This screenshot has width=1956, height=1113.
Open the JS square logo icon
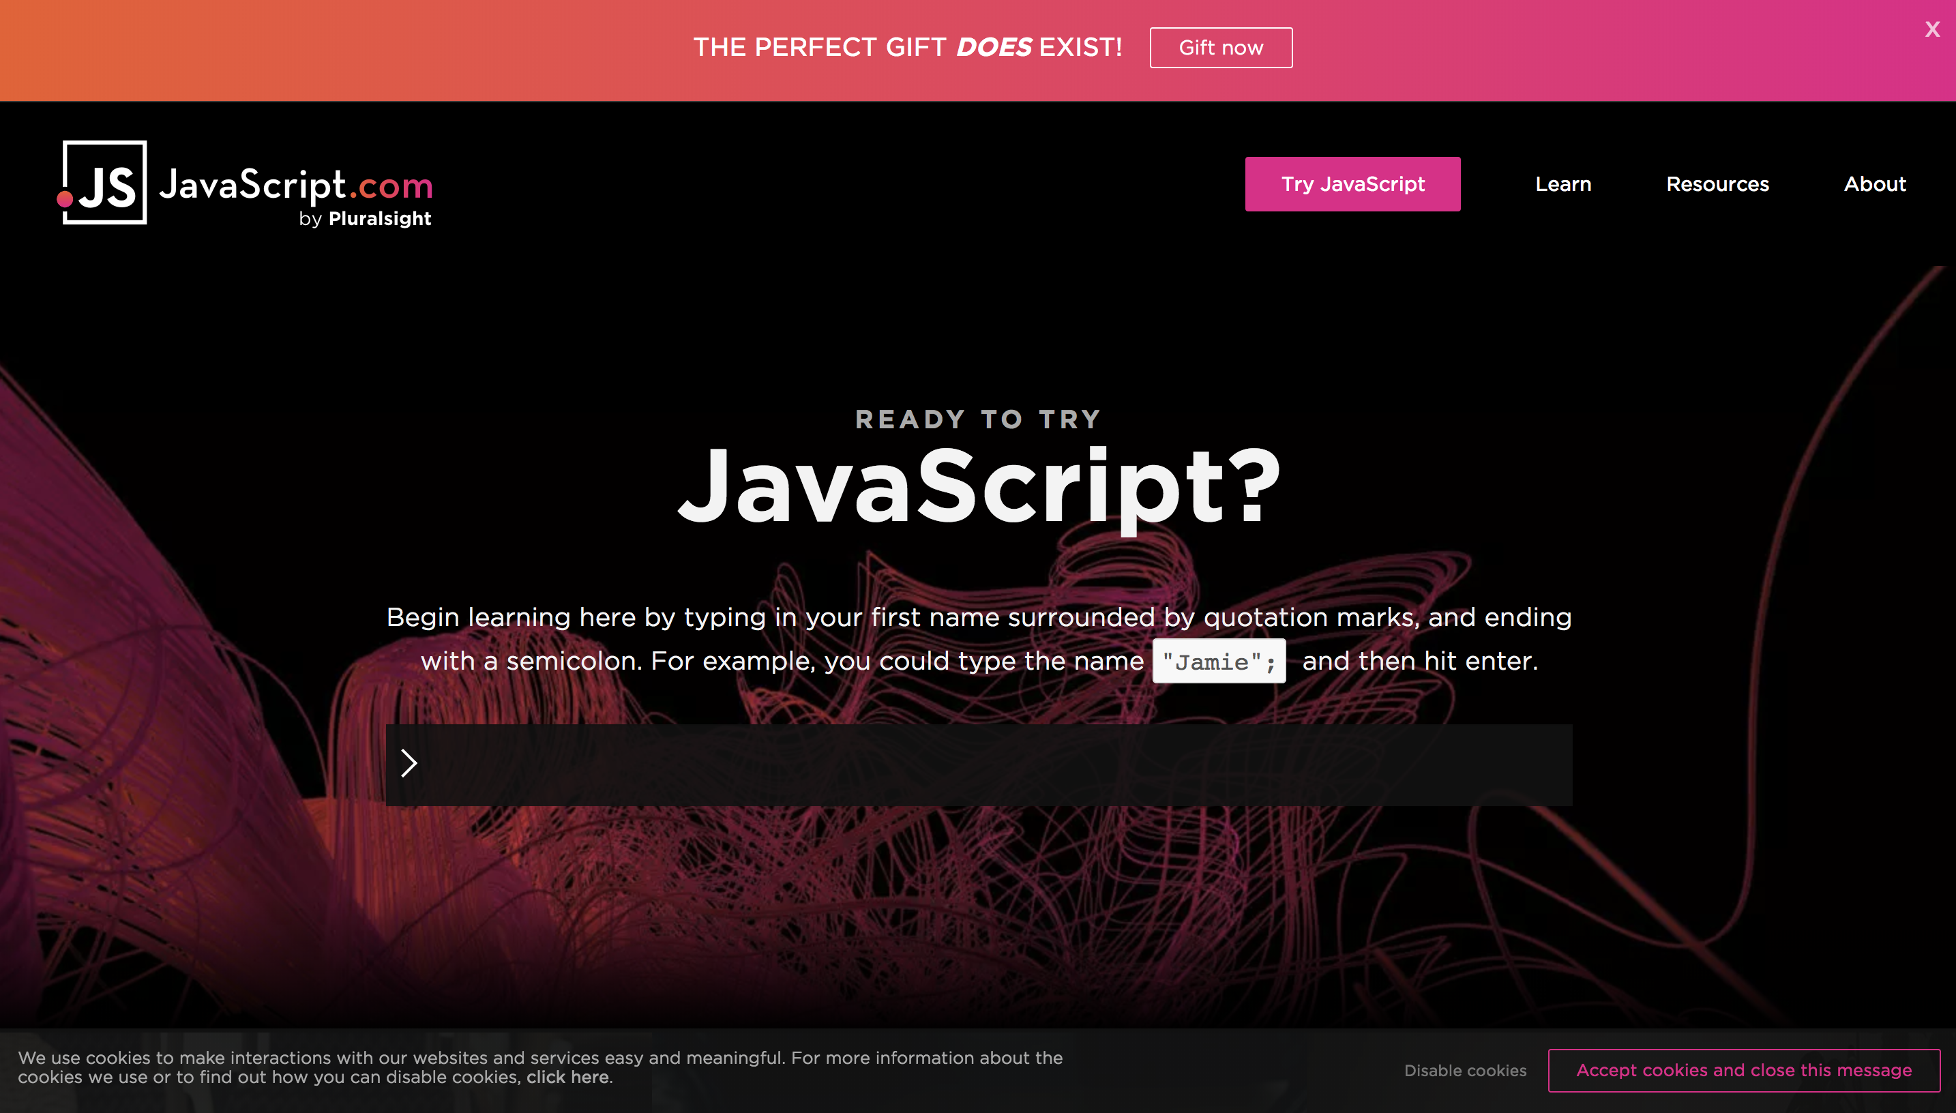[x=103, y=182]
